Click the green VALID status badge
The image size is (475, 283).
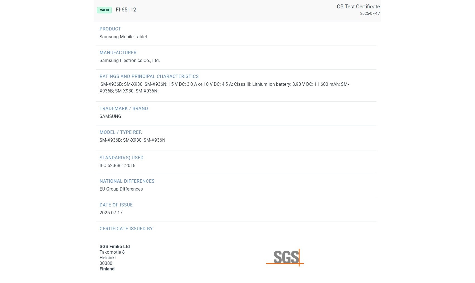(104, 10)
